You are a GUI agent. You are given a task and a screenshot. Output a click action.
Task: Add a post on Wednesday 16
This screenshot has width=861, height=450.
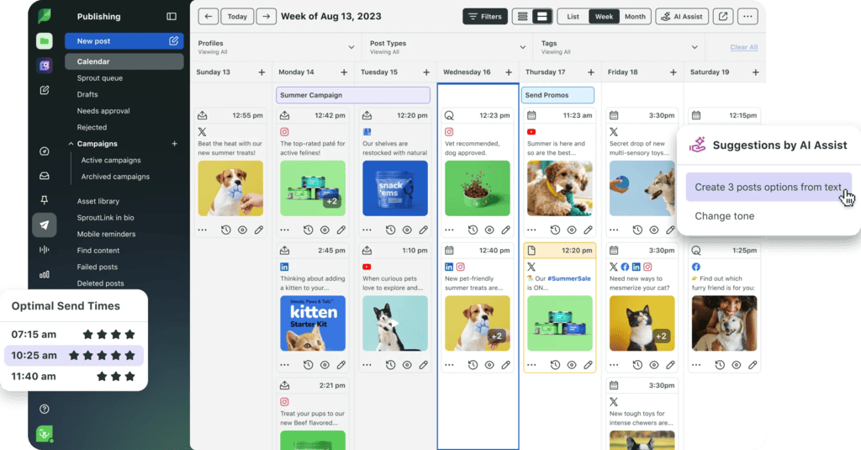coord(509,72)
